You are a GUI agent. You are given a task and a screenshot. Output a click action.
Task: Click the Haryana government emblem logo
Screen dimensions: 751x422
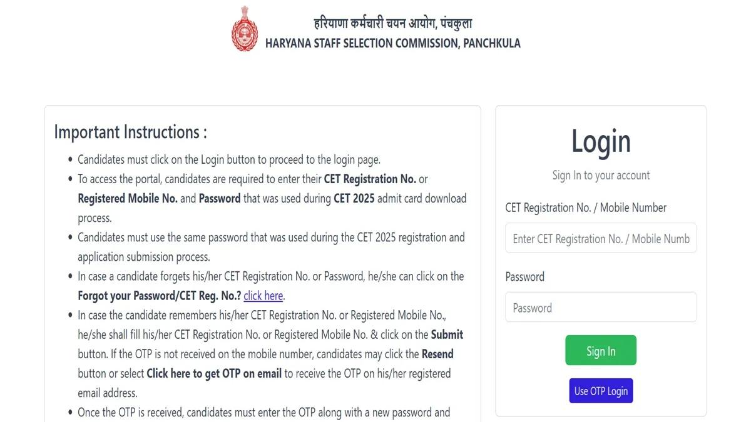click(244, 29)
